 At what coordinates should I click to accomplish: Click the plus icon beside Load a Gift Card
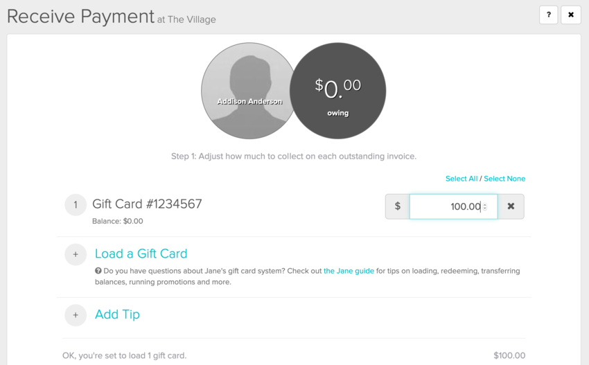[x=76, y=254]
